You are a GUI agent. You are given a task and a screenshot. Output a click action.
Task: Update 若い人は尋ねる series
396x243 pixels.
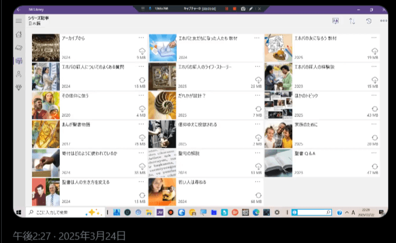point(258,195)
